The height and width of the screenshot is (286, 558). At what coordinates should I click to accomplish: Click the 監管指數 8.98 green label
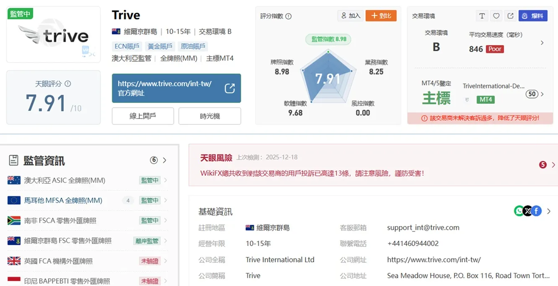(328, 39)
